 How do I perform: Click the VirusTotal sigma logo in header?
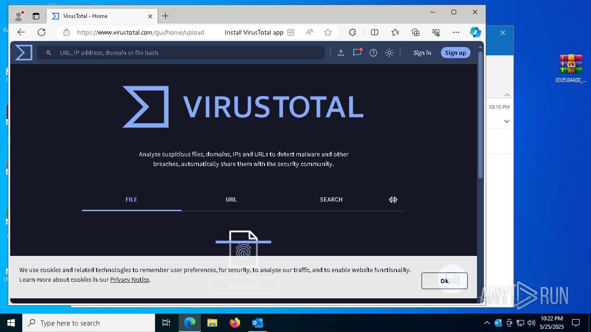pos(24,53)
